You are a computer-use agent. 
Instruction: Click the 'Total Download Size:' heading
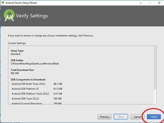(x=22, y=70)
